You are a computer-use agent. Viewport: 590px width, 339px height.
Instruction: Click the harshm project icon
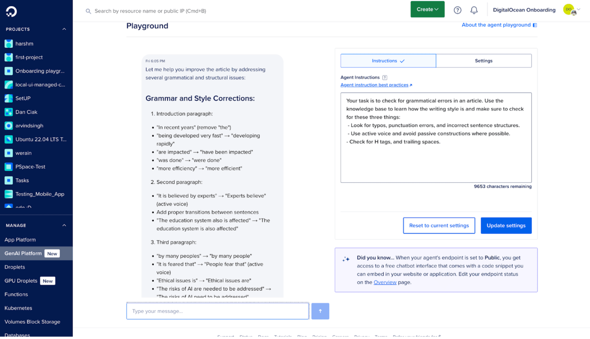[9, 44]
